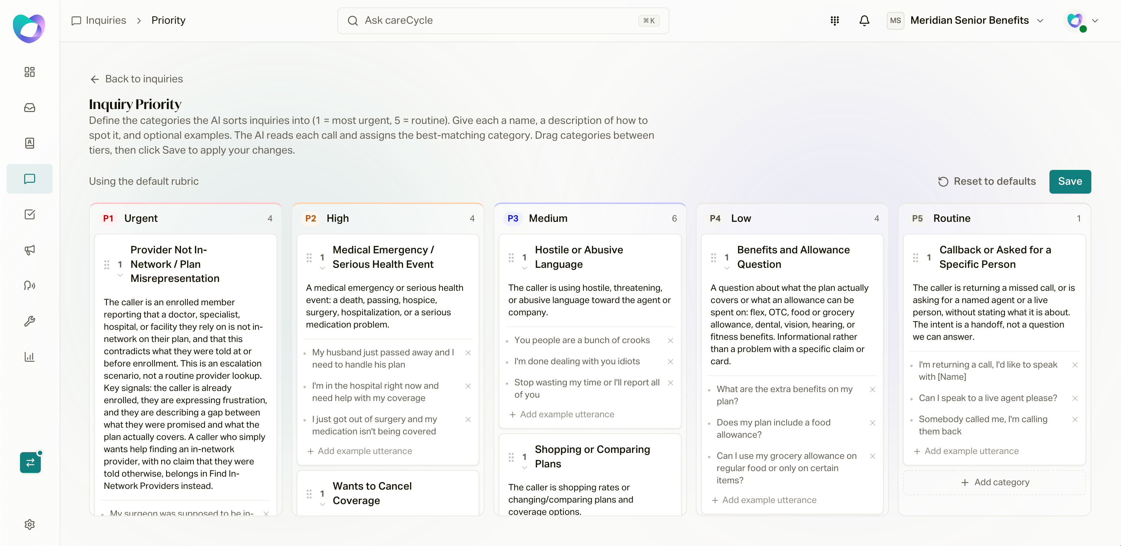1121x546 pixels.
Task: Select the Priority breadcrumb item
Action: coord(168,20)
